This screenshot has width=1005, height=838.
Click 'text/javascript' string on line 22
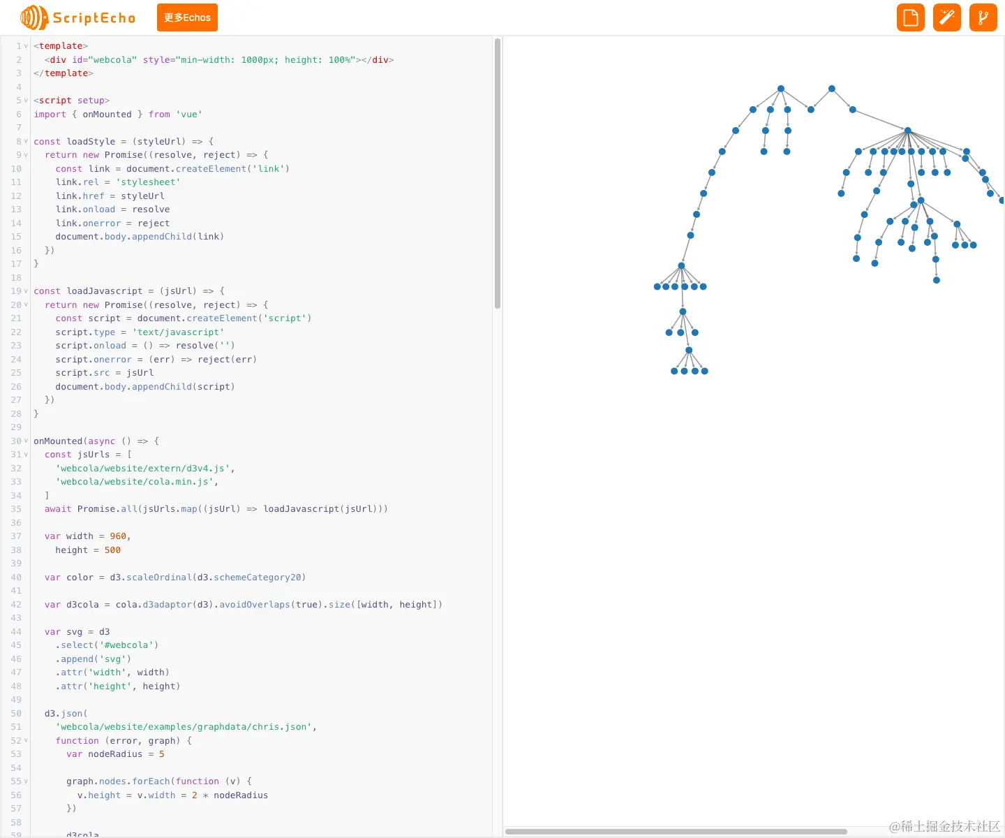(178, 332)
